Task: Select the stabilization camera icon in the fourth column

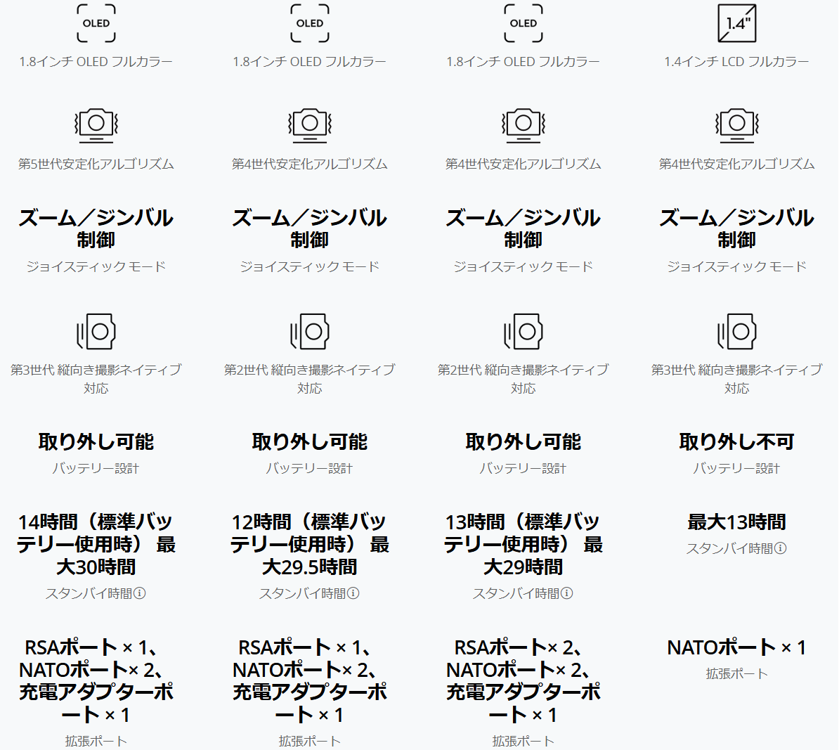Action: click(736, 124)
